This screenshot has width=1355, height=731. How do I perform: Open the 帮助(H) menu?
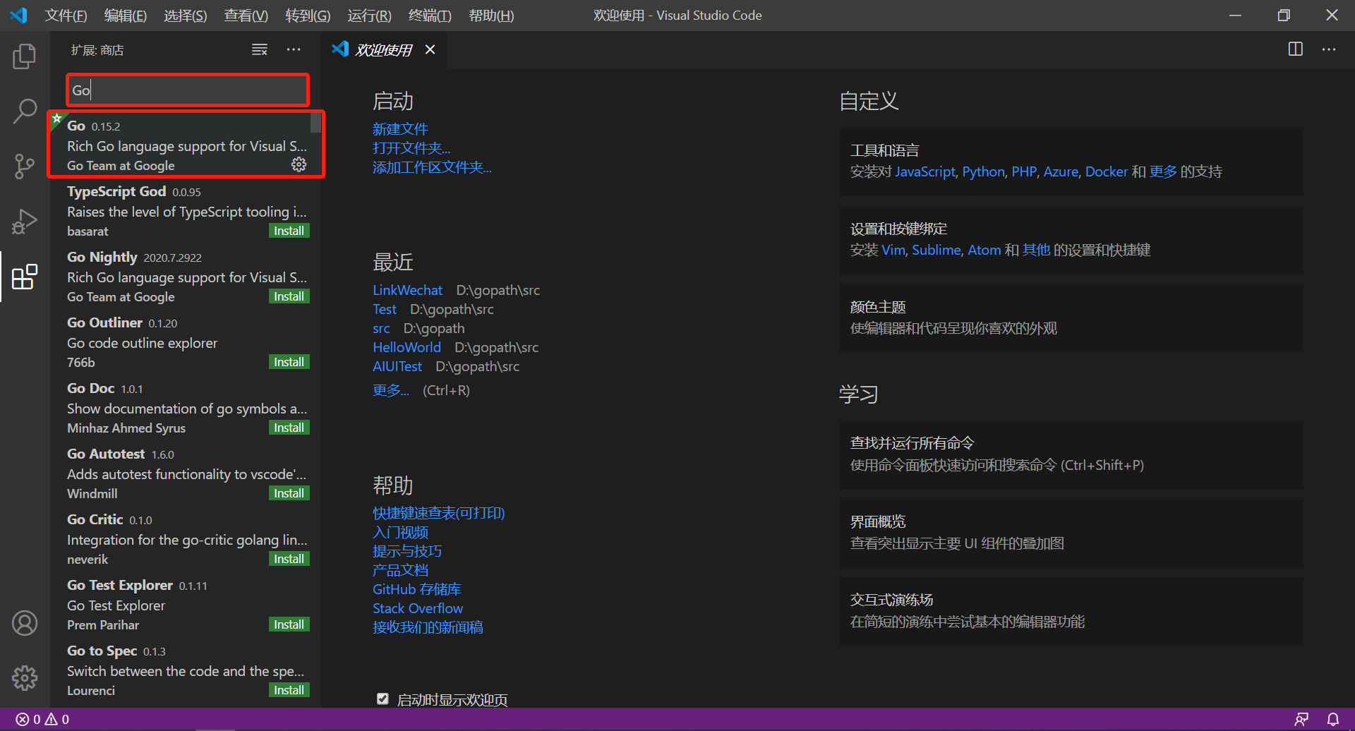click(491, 16)
